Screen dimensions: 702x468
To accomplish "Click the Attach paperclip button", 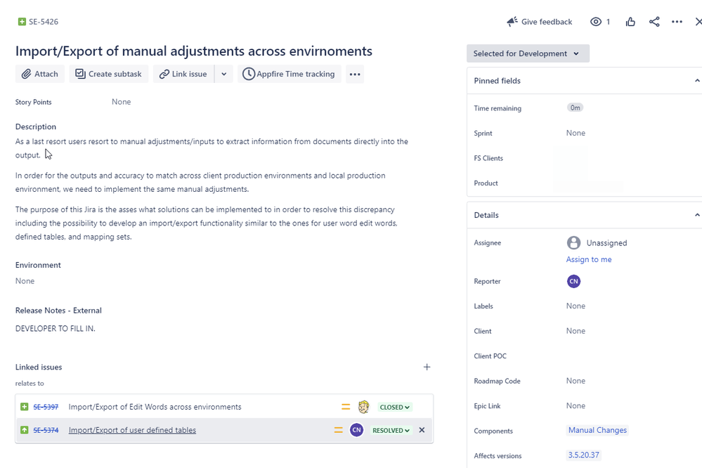I will point(40,74).
